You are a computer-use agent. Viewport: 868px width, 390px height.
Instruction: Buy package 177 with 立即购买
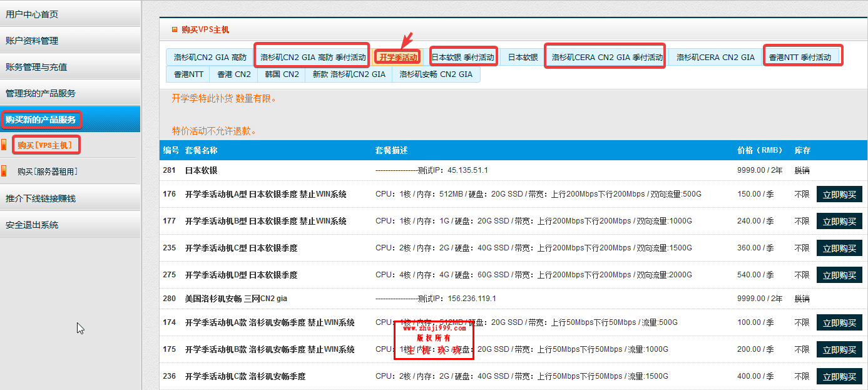[839, 221]
